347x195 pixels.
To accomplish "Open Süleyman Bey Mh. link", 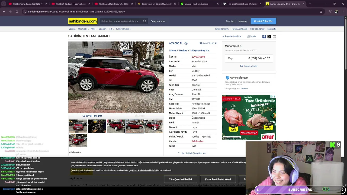I will (x=200, y=51).
